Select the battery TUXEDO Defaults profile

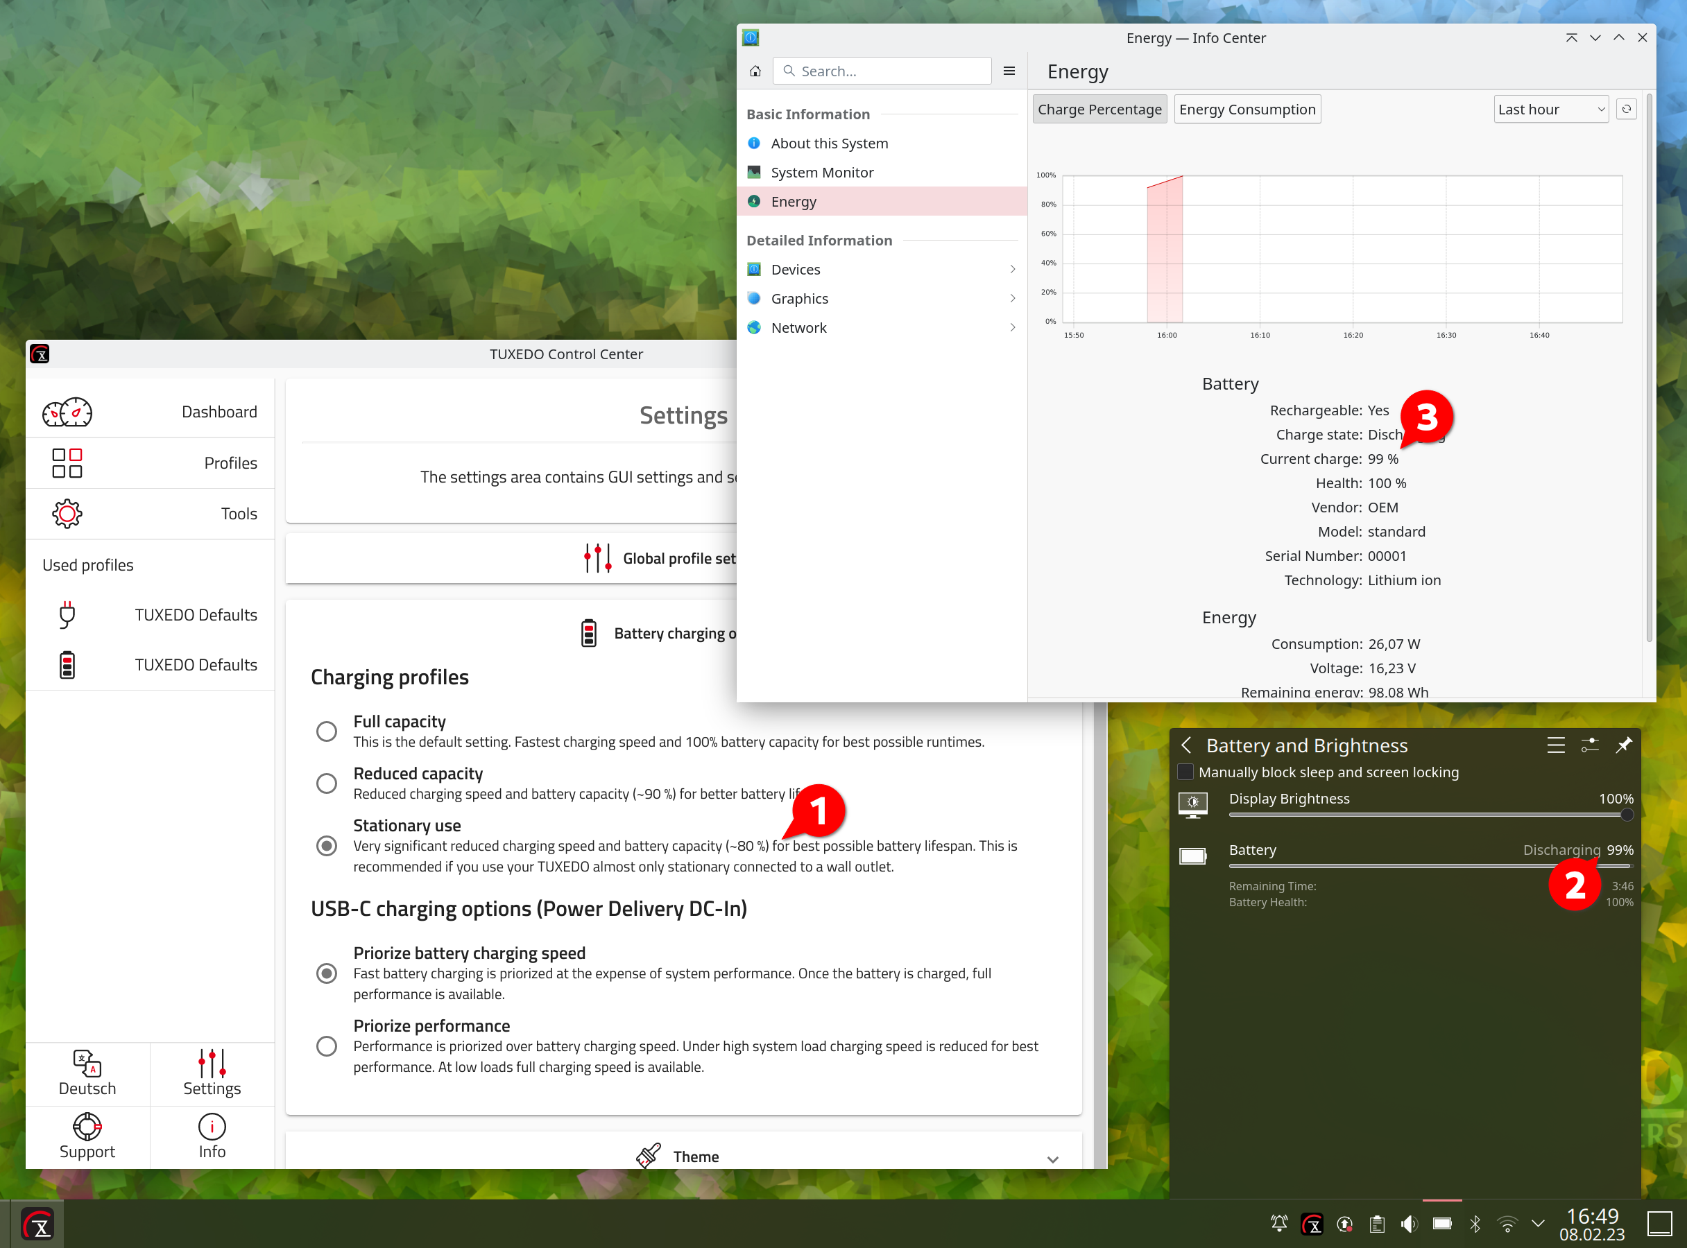(67, 665)
